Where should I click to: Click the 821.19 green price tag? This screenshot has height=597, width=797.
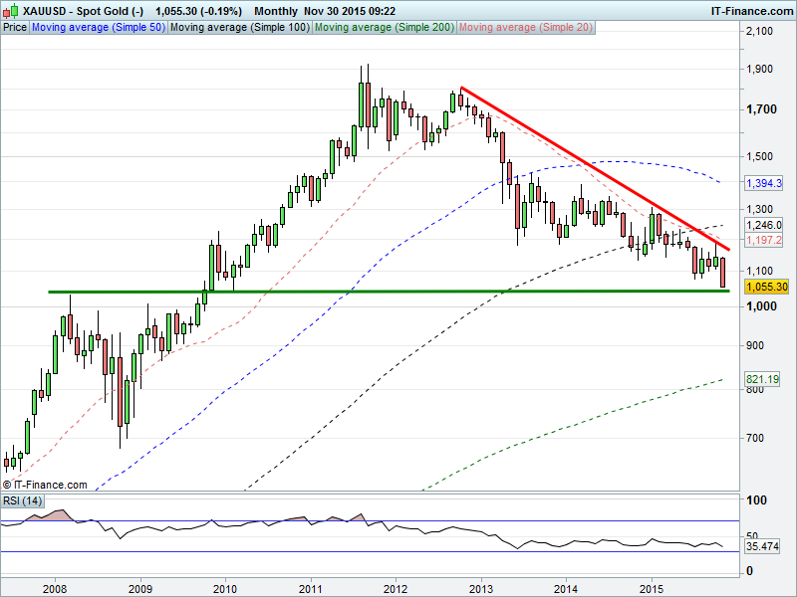(x=762, y=380)
